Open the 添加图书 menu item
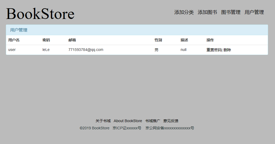The image size is (275, 144). 207,12
